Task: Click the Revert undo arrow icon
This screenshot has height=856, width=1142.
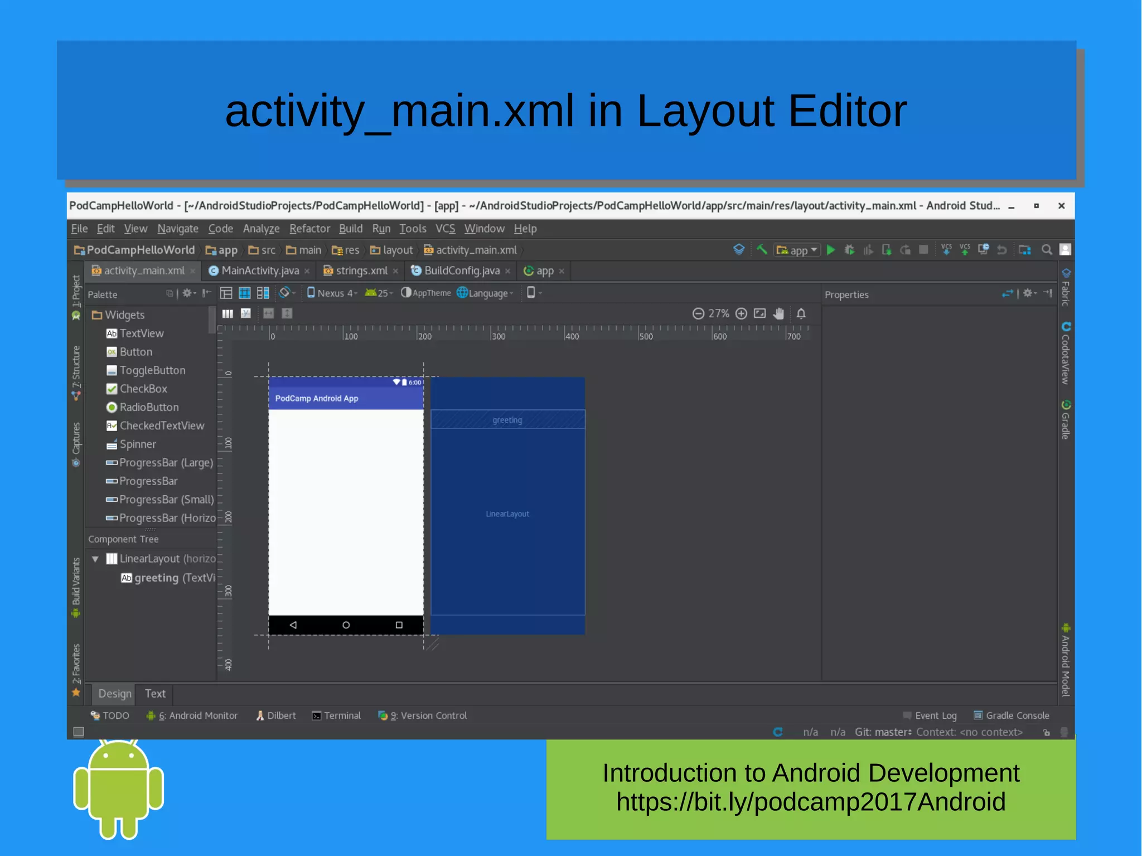Action: click(1002, 250)
